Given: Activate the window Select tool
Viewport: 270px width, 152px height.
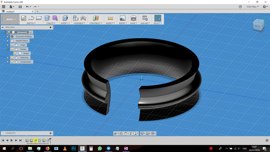Looking at the screenshot, I should pos(157,18).
